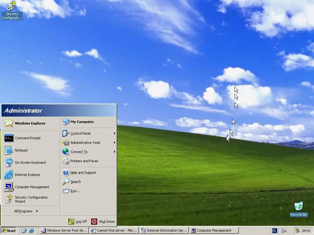The image size is (314, 235).
Task: Open Help and Support question mark icon
Action: click(x=66, y=173)
